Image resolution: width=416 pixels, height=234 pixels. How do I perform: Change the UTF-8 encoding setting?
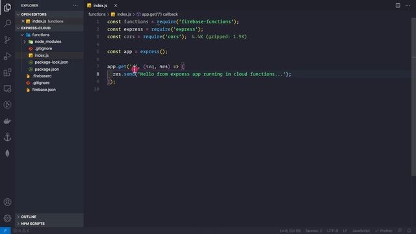pyautogui.click(x=332, y=231)
